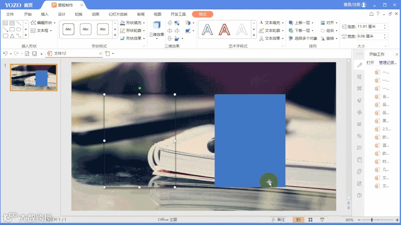Switch to 设计 ribbon tab
Screen dimensions: 401x225
tap(62, 14)
